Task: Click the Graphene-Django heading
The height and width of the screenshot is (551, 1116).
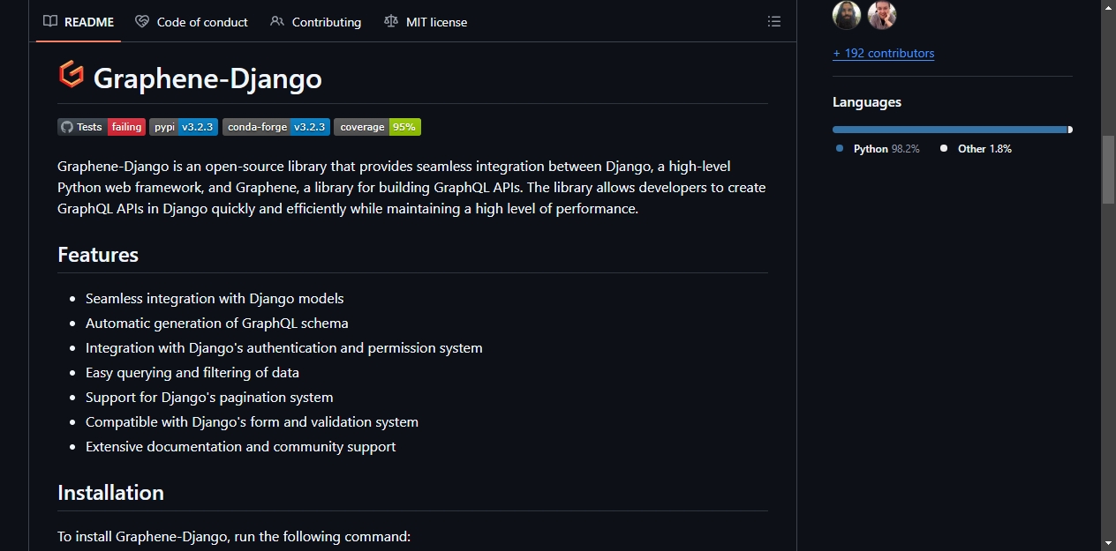Action: click(x=207, y=78)
